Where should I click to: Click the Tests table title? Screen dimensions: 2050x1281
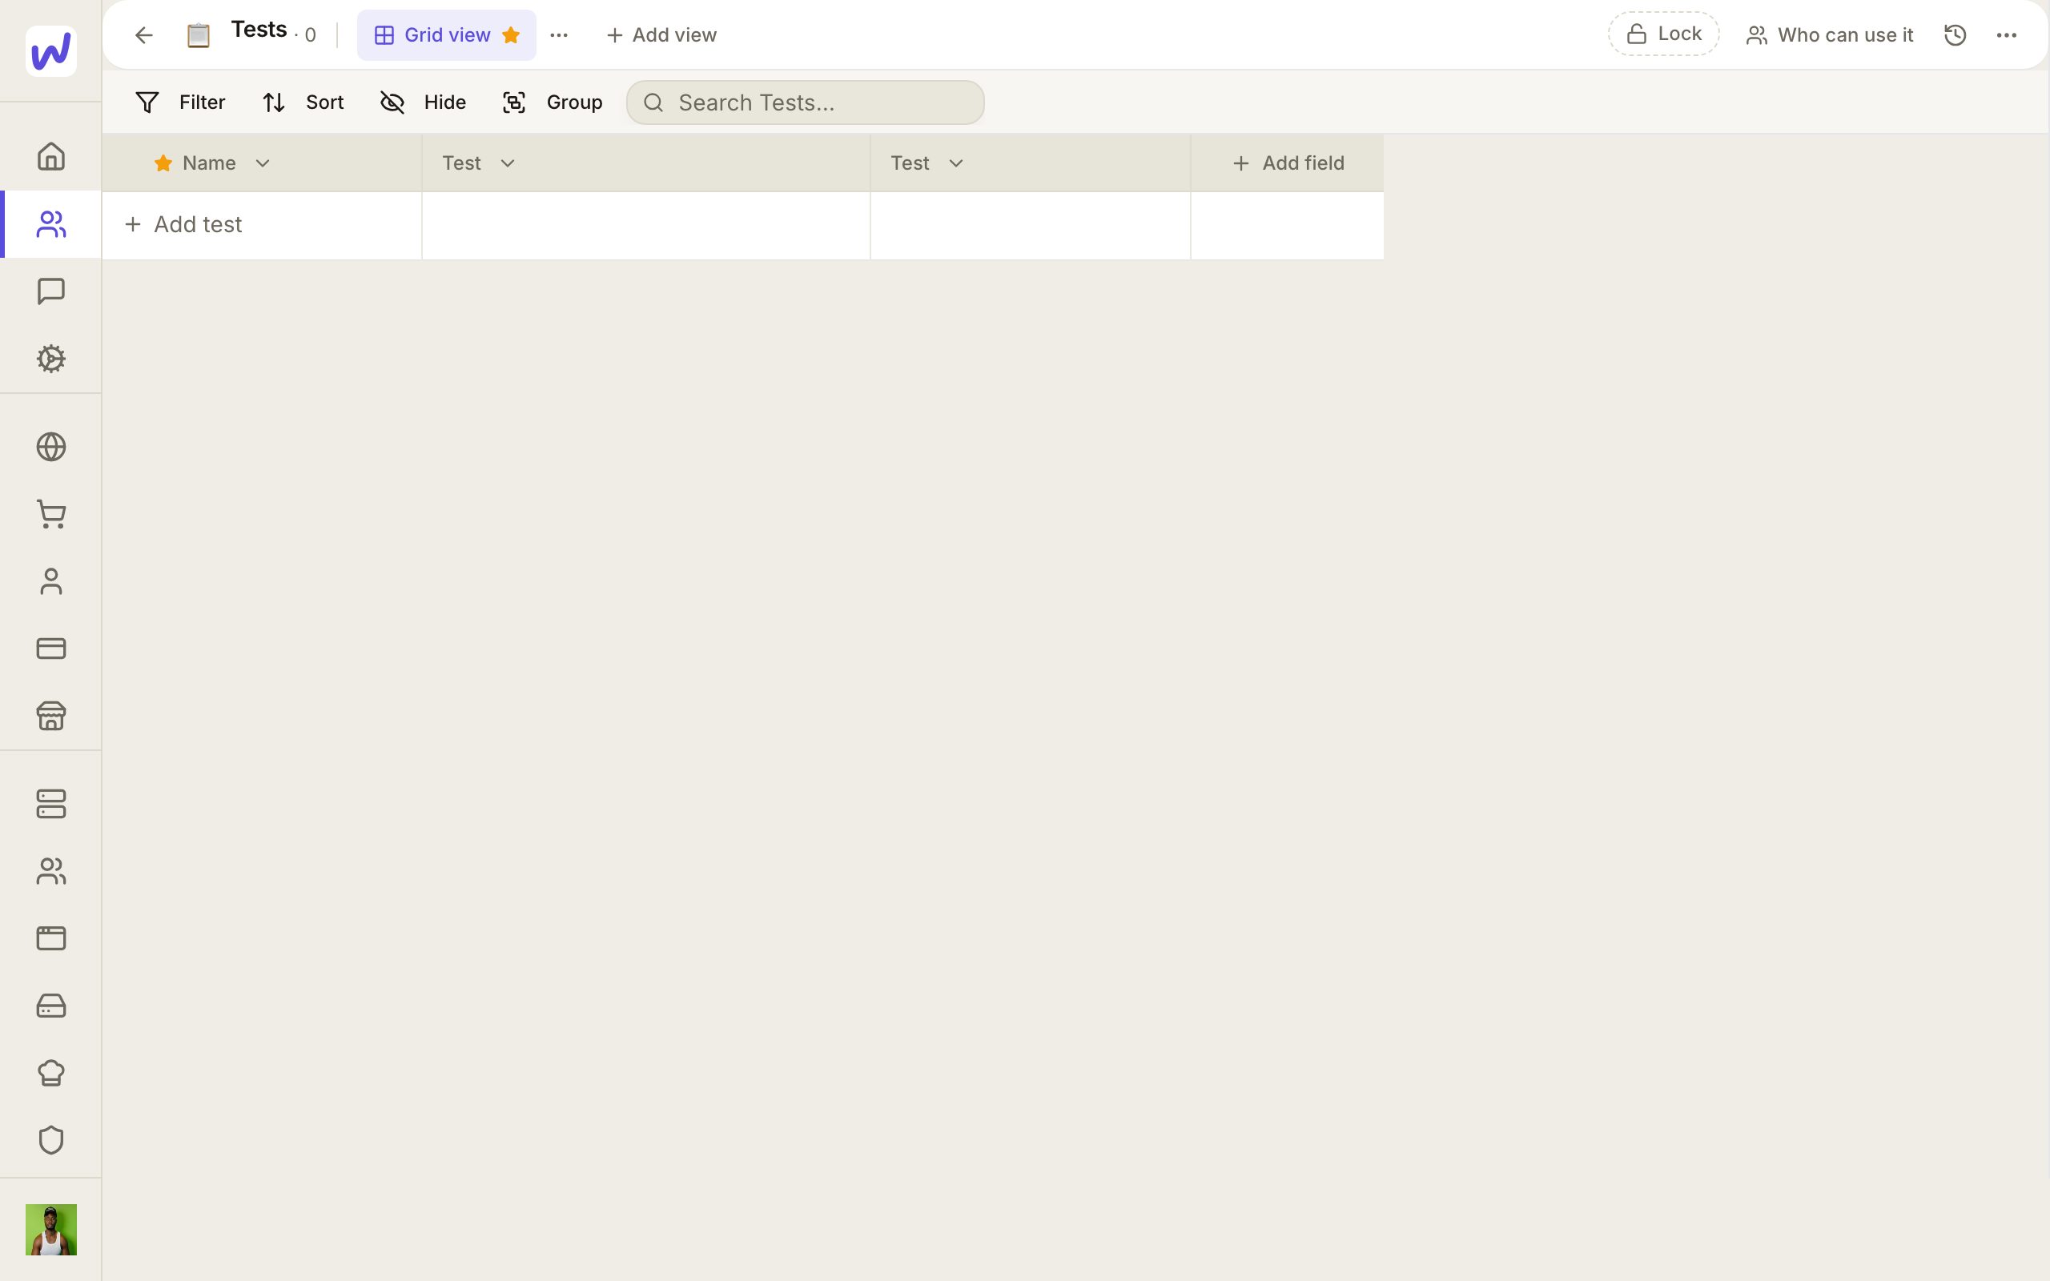click(259, 30)
